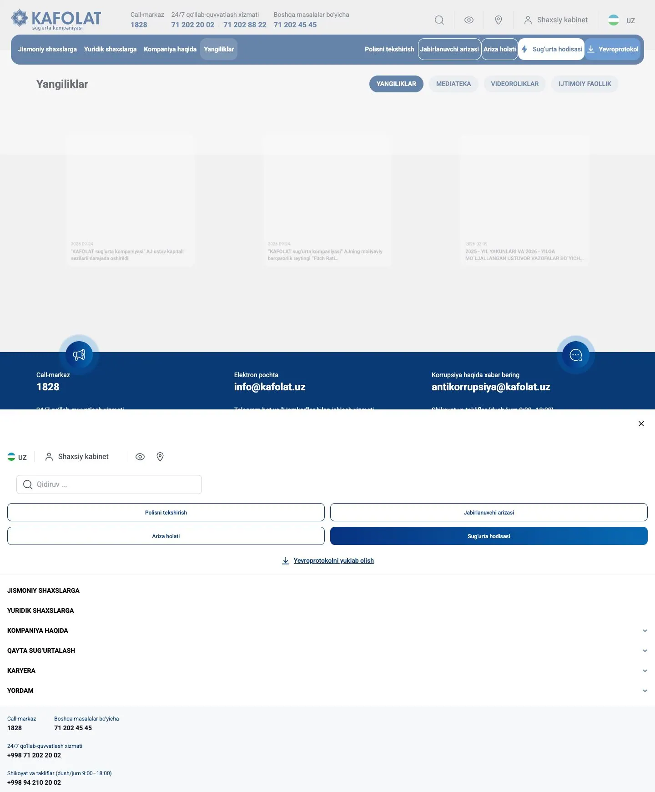This screenshot has width=655, height=792.
Task: Click outlined Polisni tekshirish button in panel
Action: 166,512
